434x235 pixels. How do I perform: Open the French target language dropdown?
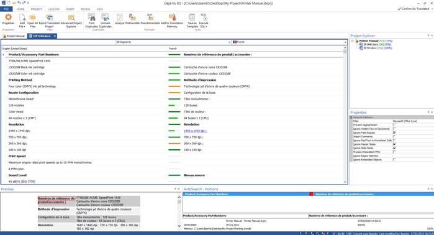click(289, 42)
